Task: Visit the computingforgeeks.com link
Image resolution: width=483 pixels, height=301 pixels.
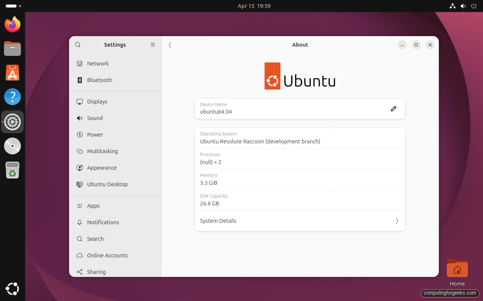Action: pyautogui.click(x=450, y=293)
